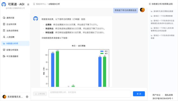The image size is (178, 101).
Task: Collapse the sidebar with the menu icon
Action: point(28,4)
